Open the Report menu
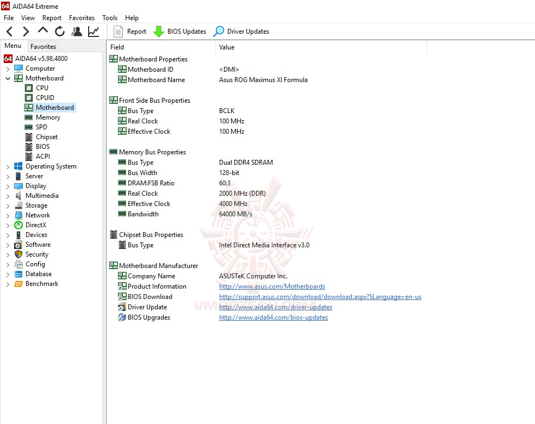Viewport: 535px width, 424px height. tap(52, 18)
